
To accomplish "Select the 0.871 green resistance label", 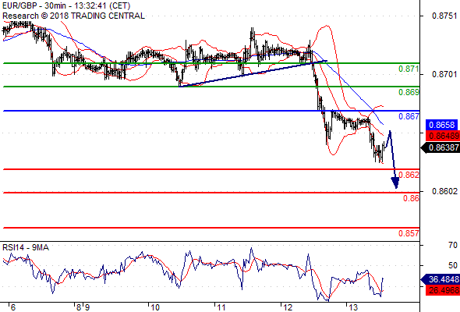I will (409, 69).
